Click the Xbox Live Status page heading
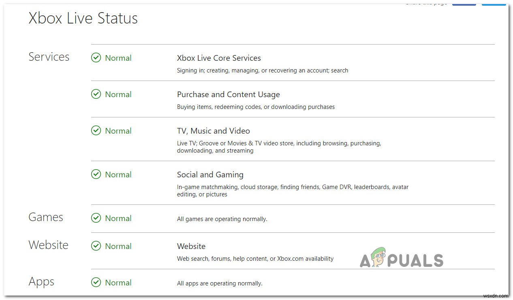 [83, 18]
